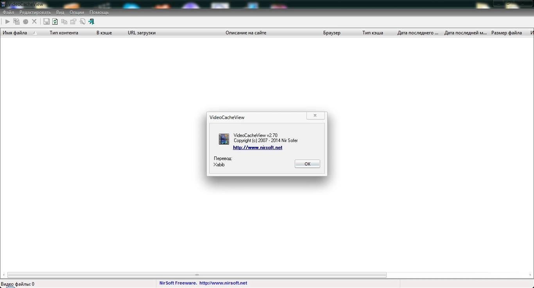This screenshot has height=288, width=534.
Task: Click the Find toolbar icon
Action: pyautogui.click(x=82, y=22)
